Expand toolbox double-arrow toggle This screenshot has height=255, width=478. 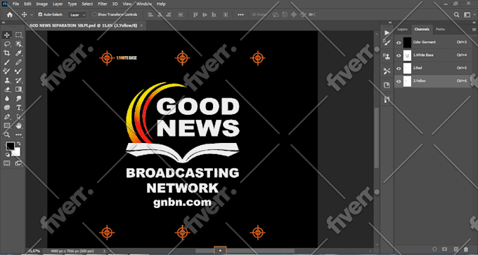[x=4, y=22]
